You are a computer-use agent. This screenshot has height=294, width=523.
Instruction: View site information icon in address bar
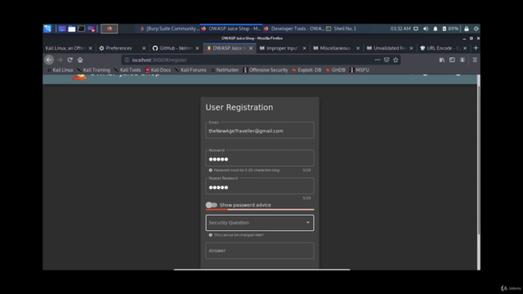click(127, 60)
